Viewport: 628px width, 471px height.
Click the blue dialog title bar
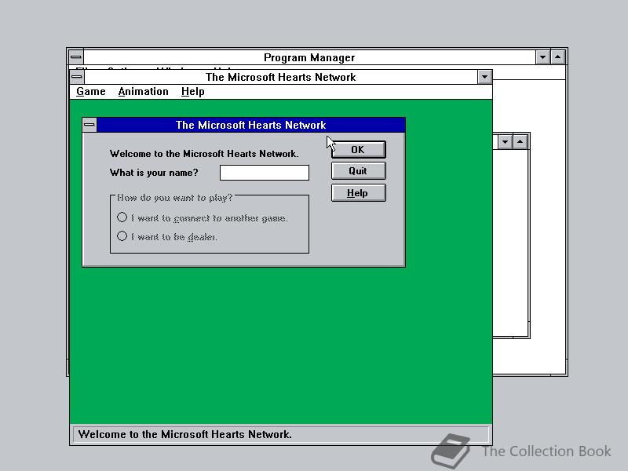[251, 125]
